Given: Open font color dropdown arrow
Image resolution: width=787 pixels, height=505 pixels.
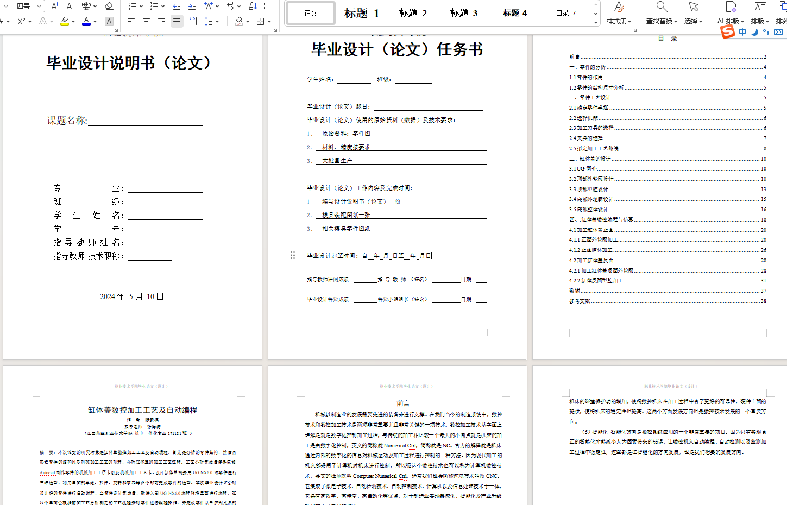Looking at the screenshot, I should coord(95,21).
